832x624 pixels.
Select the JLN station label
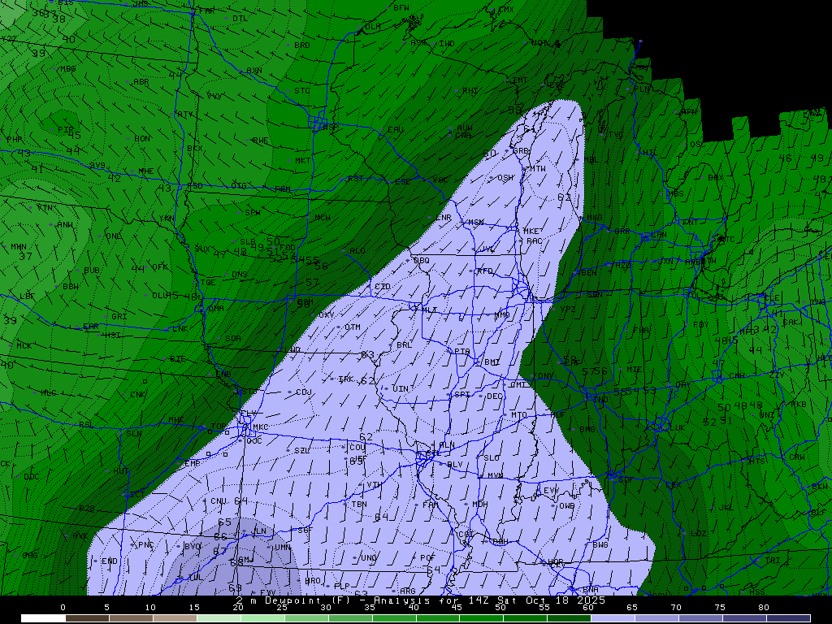click(x=258, y=531)
